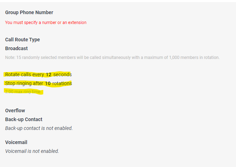The image size is (236, 167).
Task: Click the Rotate calls every text
Action: coord(24,74)
